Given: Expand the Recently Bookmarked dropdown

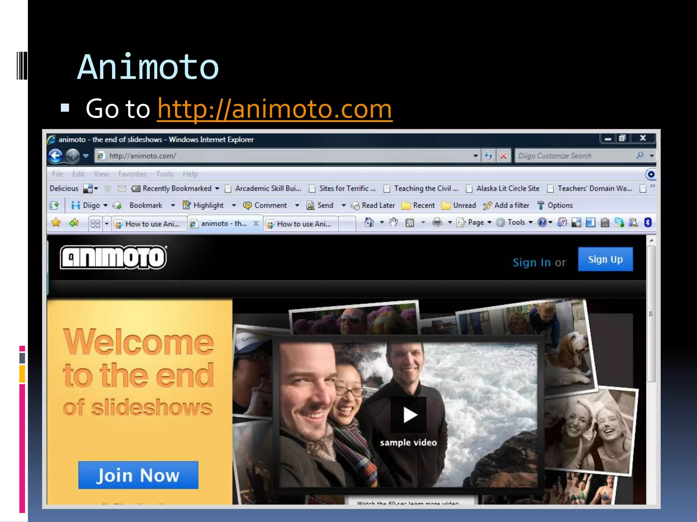Looking at the screenshot, I should point(217,189).
